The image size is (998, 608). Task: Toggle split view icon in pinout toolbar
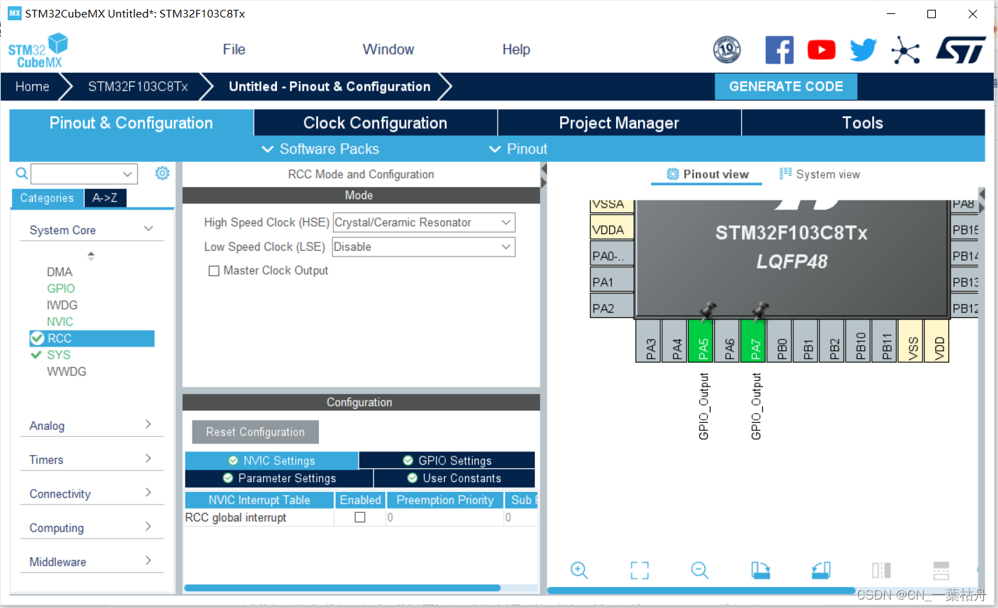pyautogui.click(x=881, y=570)
